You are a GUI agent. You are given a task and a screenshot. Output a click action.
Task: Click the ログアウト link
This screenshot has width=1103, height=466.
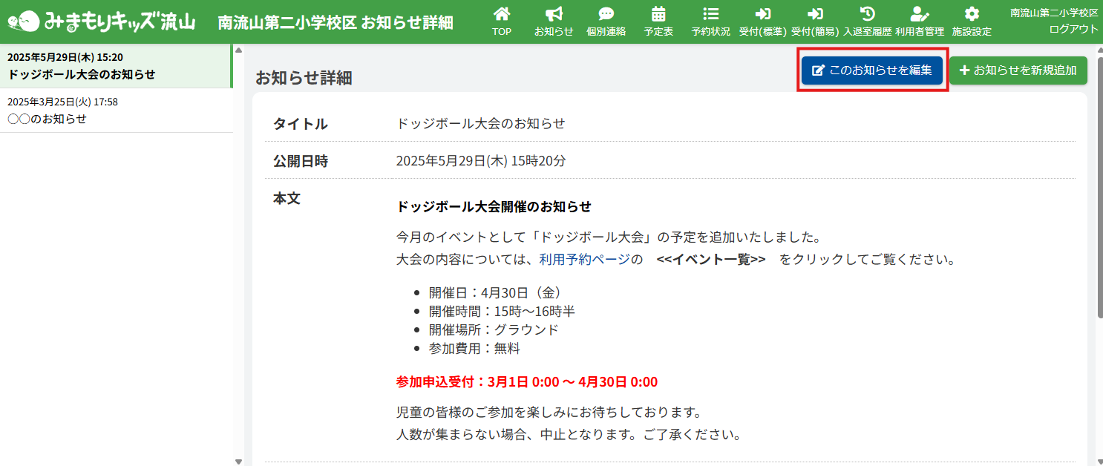[x=1073, y=29]
